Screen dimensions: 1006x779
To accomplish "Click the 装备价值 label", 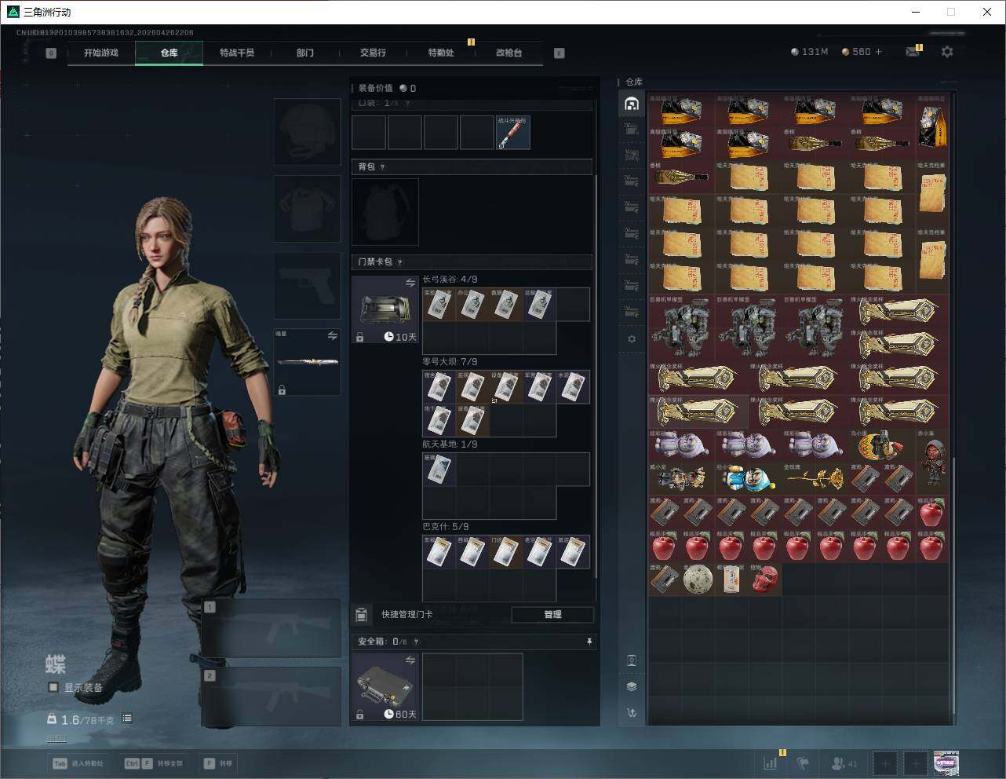I will click(x=375, y=88).
